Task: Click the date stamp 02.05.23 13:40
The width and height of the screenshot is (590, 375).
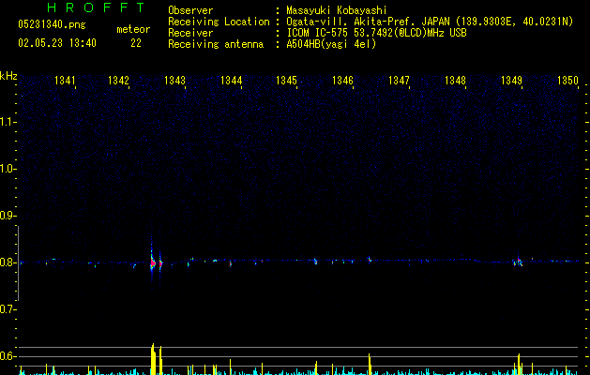Action: click(x=57, y=43)
